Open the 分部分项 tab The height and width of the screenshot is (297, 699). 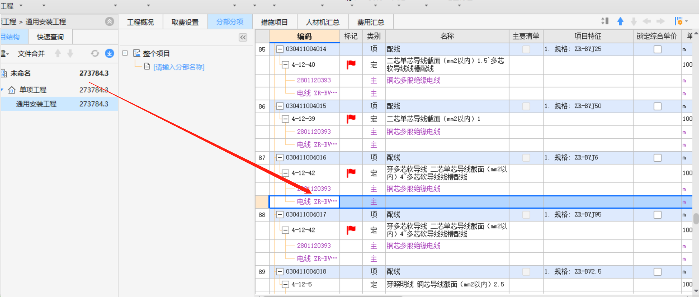(230, 22)
